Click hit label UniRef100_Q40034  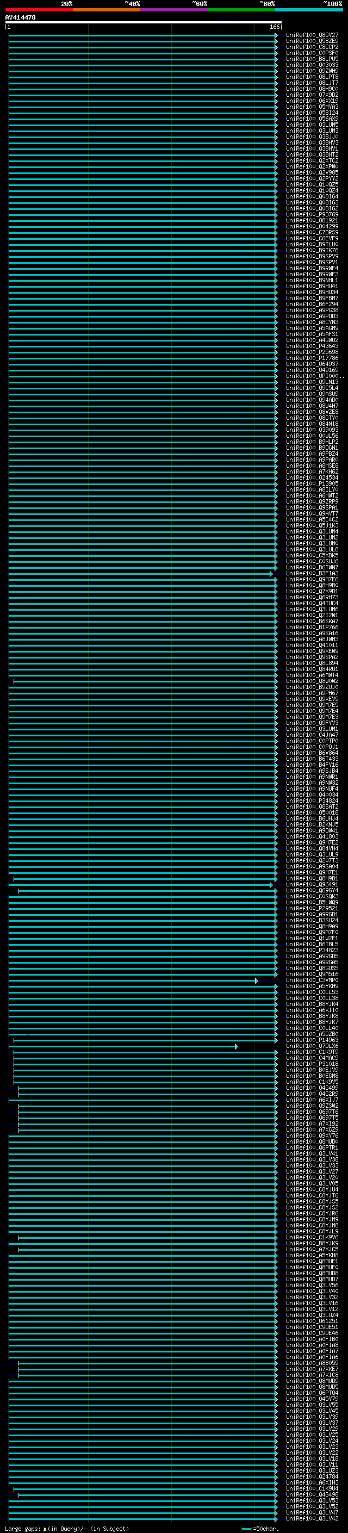coord(312,795)
